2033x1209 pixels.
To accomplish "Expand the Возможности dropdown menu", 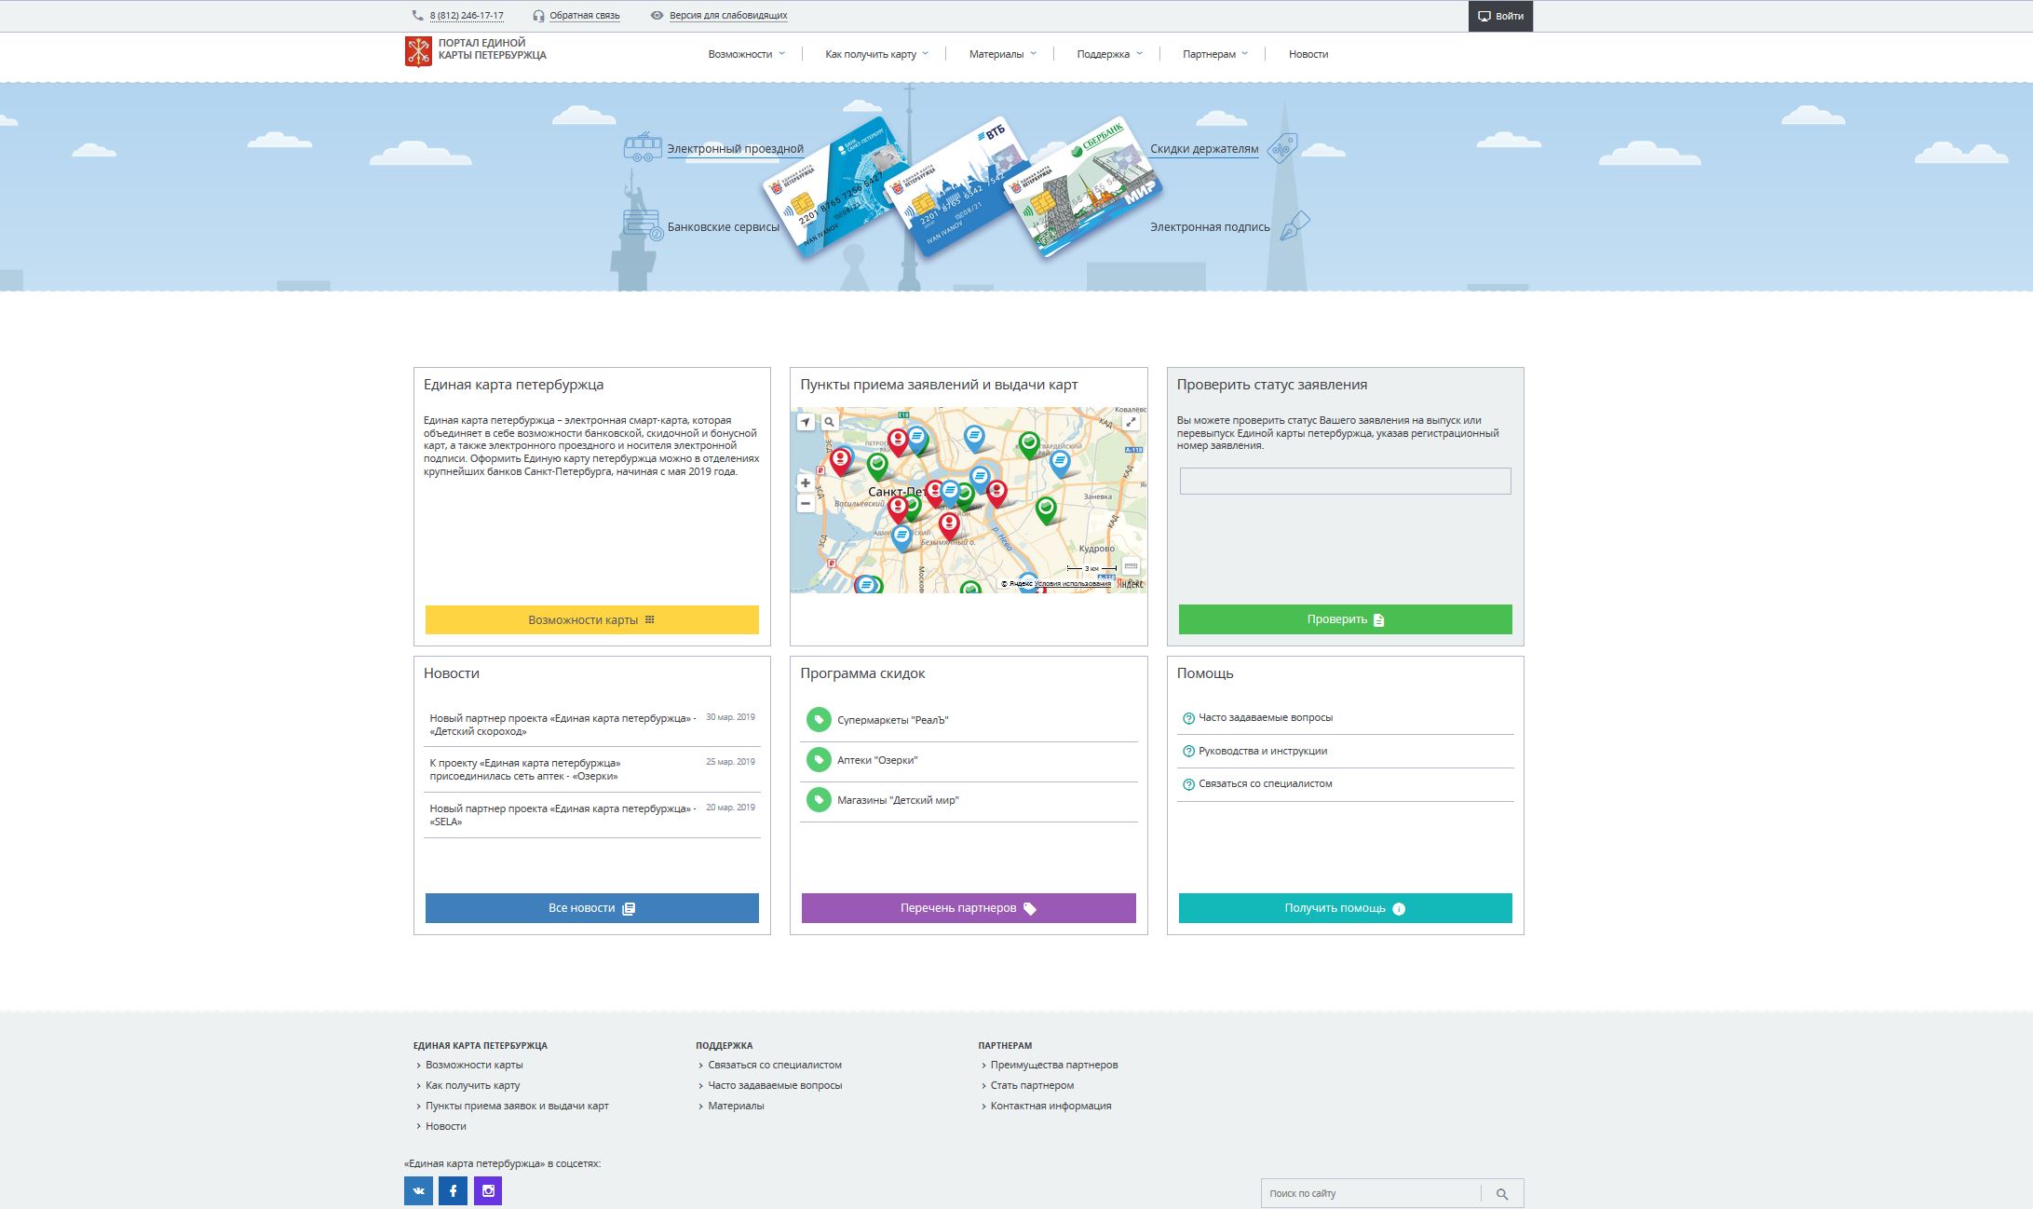I will (x=747, y=54).
